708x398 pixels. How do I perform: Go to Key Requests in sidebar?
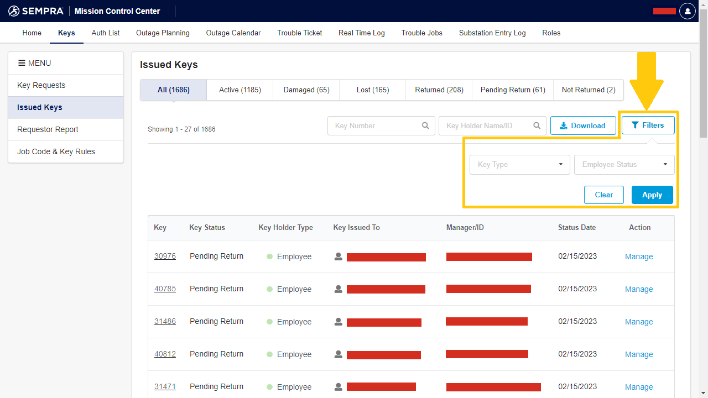pyautogui.click(x=41, y=86)
